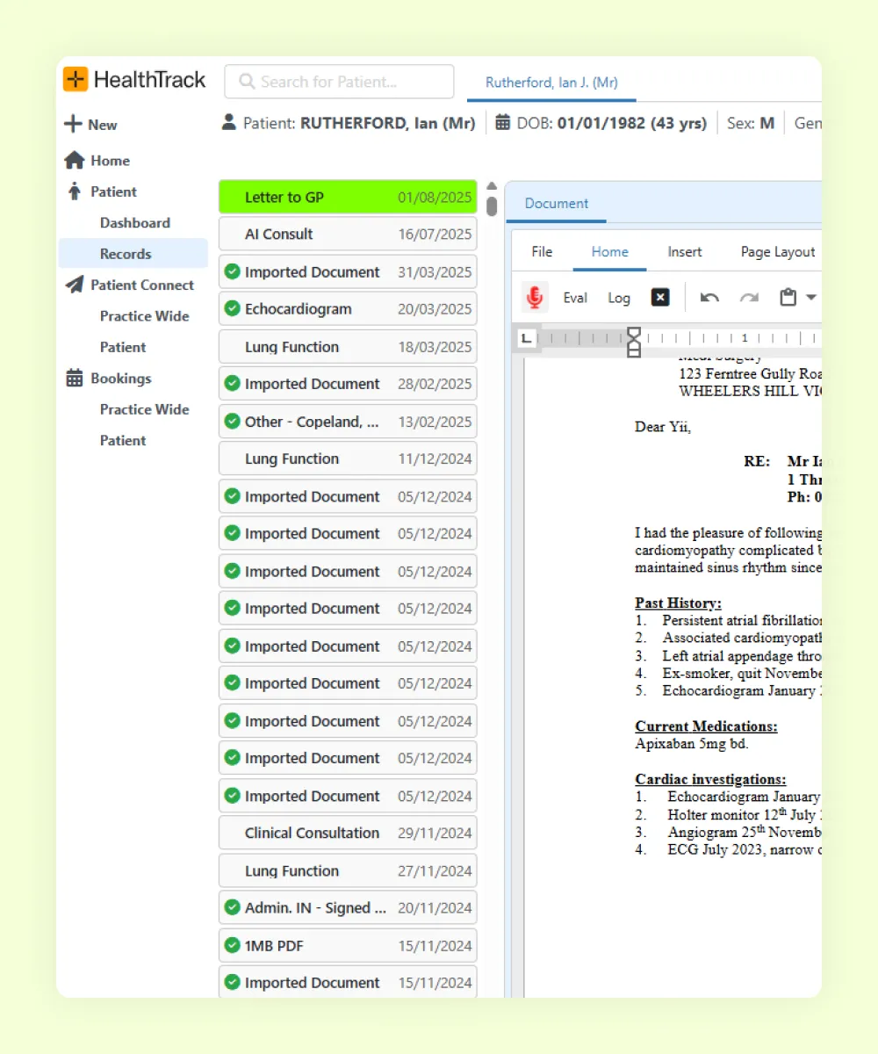
Task: Click the Eval button
Action: (575, 298)
